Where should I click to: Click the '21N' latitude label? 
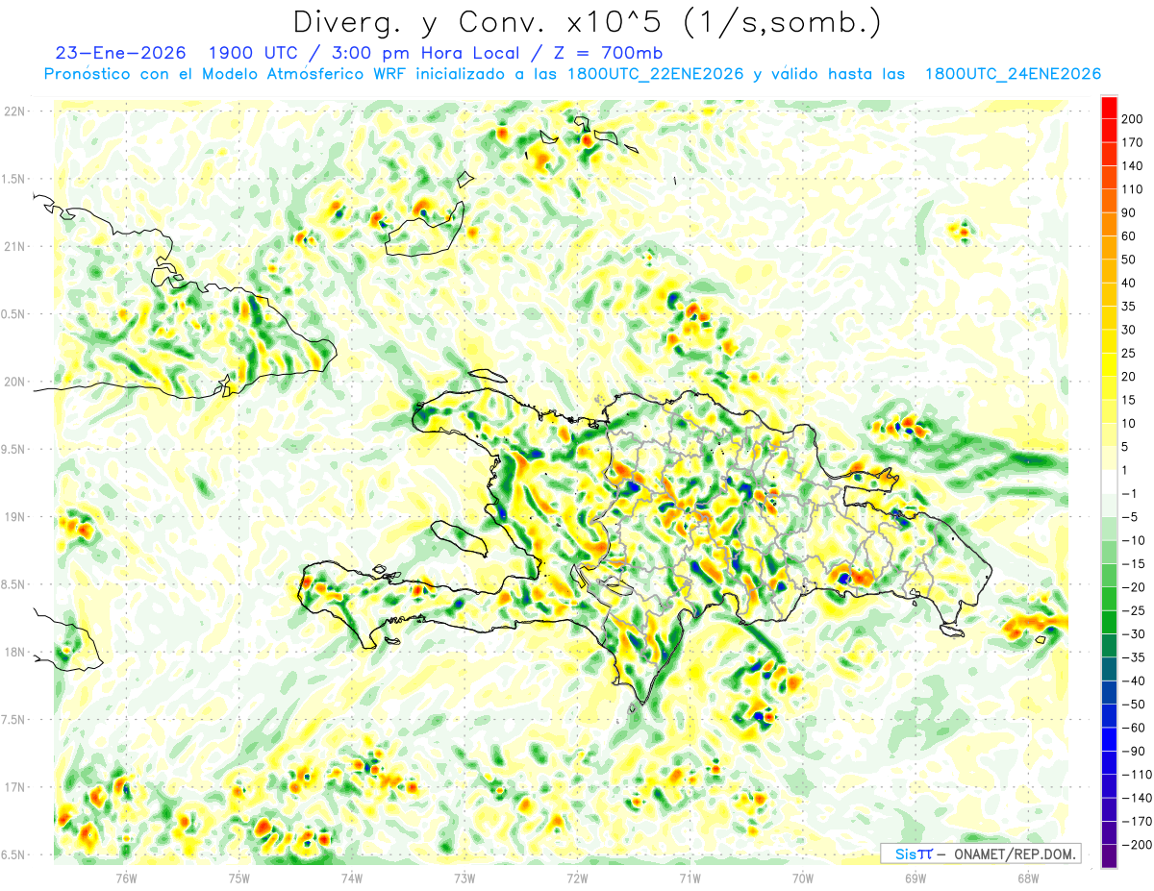coord(13,247)
